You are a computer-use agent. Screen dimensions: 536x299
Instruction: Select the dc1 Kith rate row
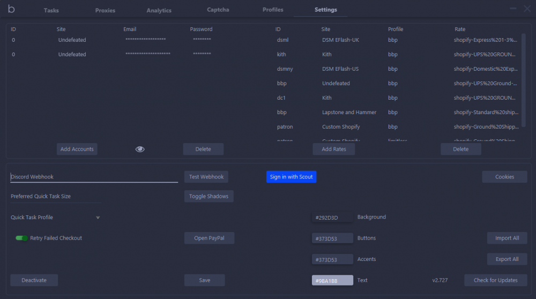[x=397, y=98]
